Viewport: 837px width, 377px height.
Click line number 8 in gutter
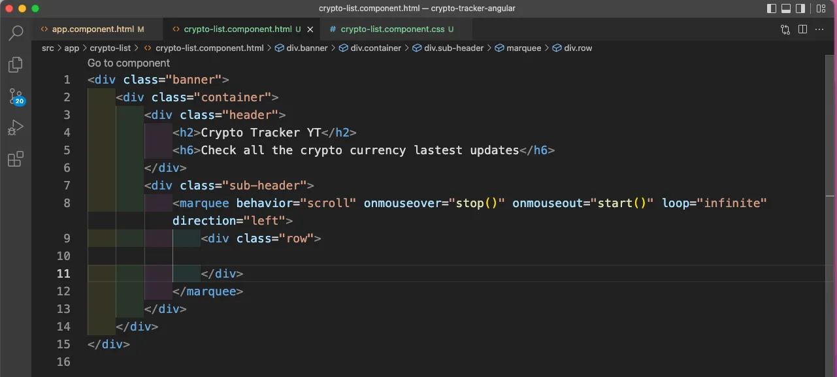pyautogui.click(x=67, y=203)
